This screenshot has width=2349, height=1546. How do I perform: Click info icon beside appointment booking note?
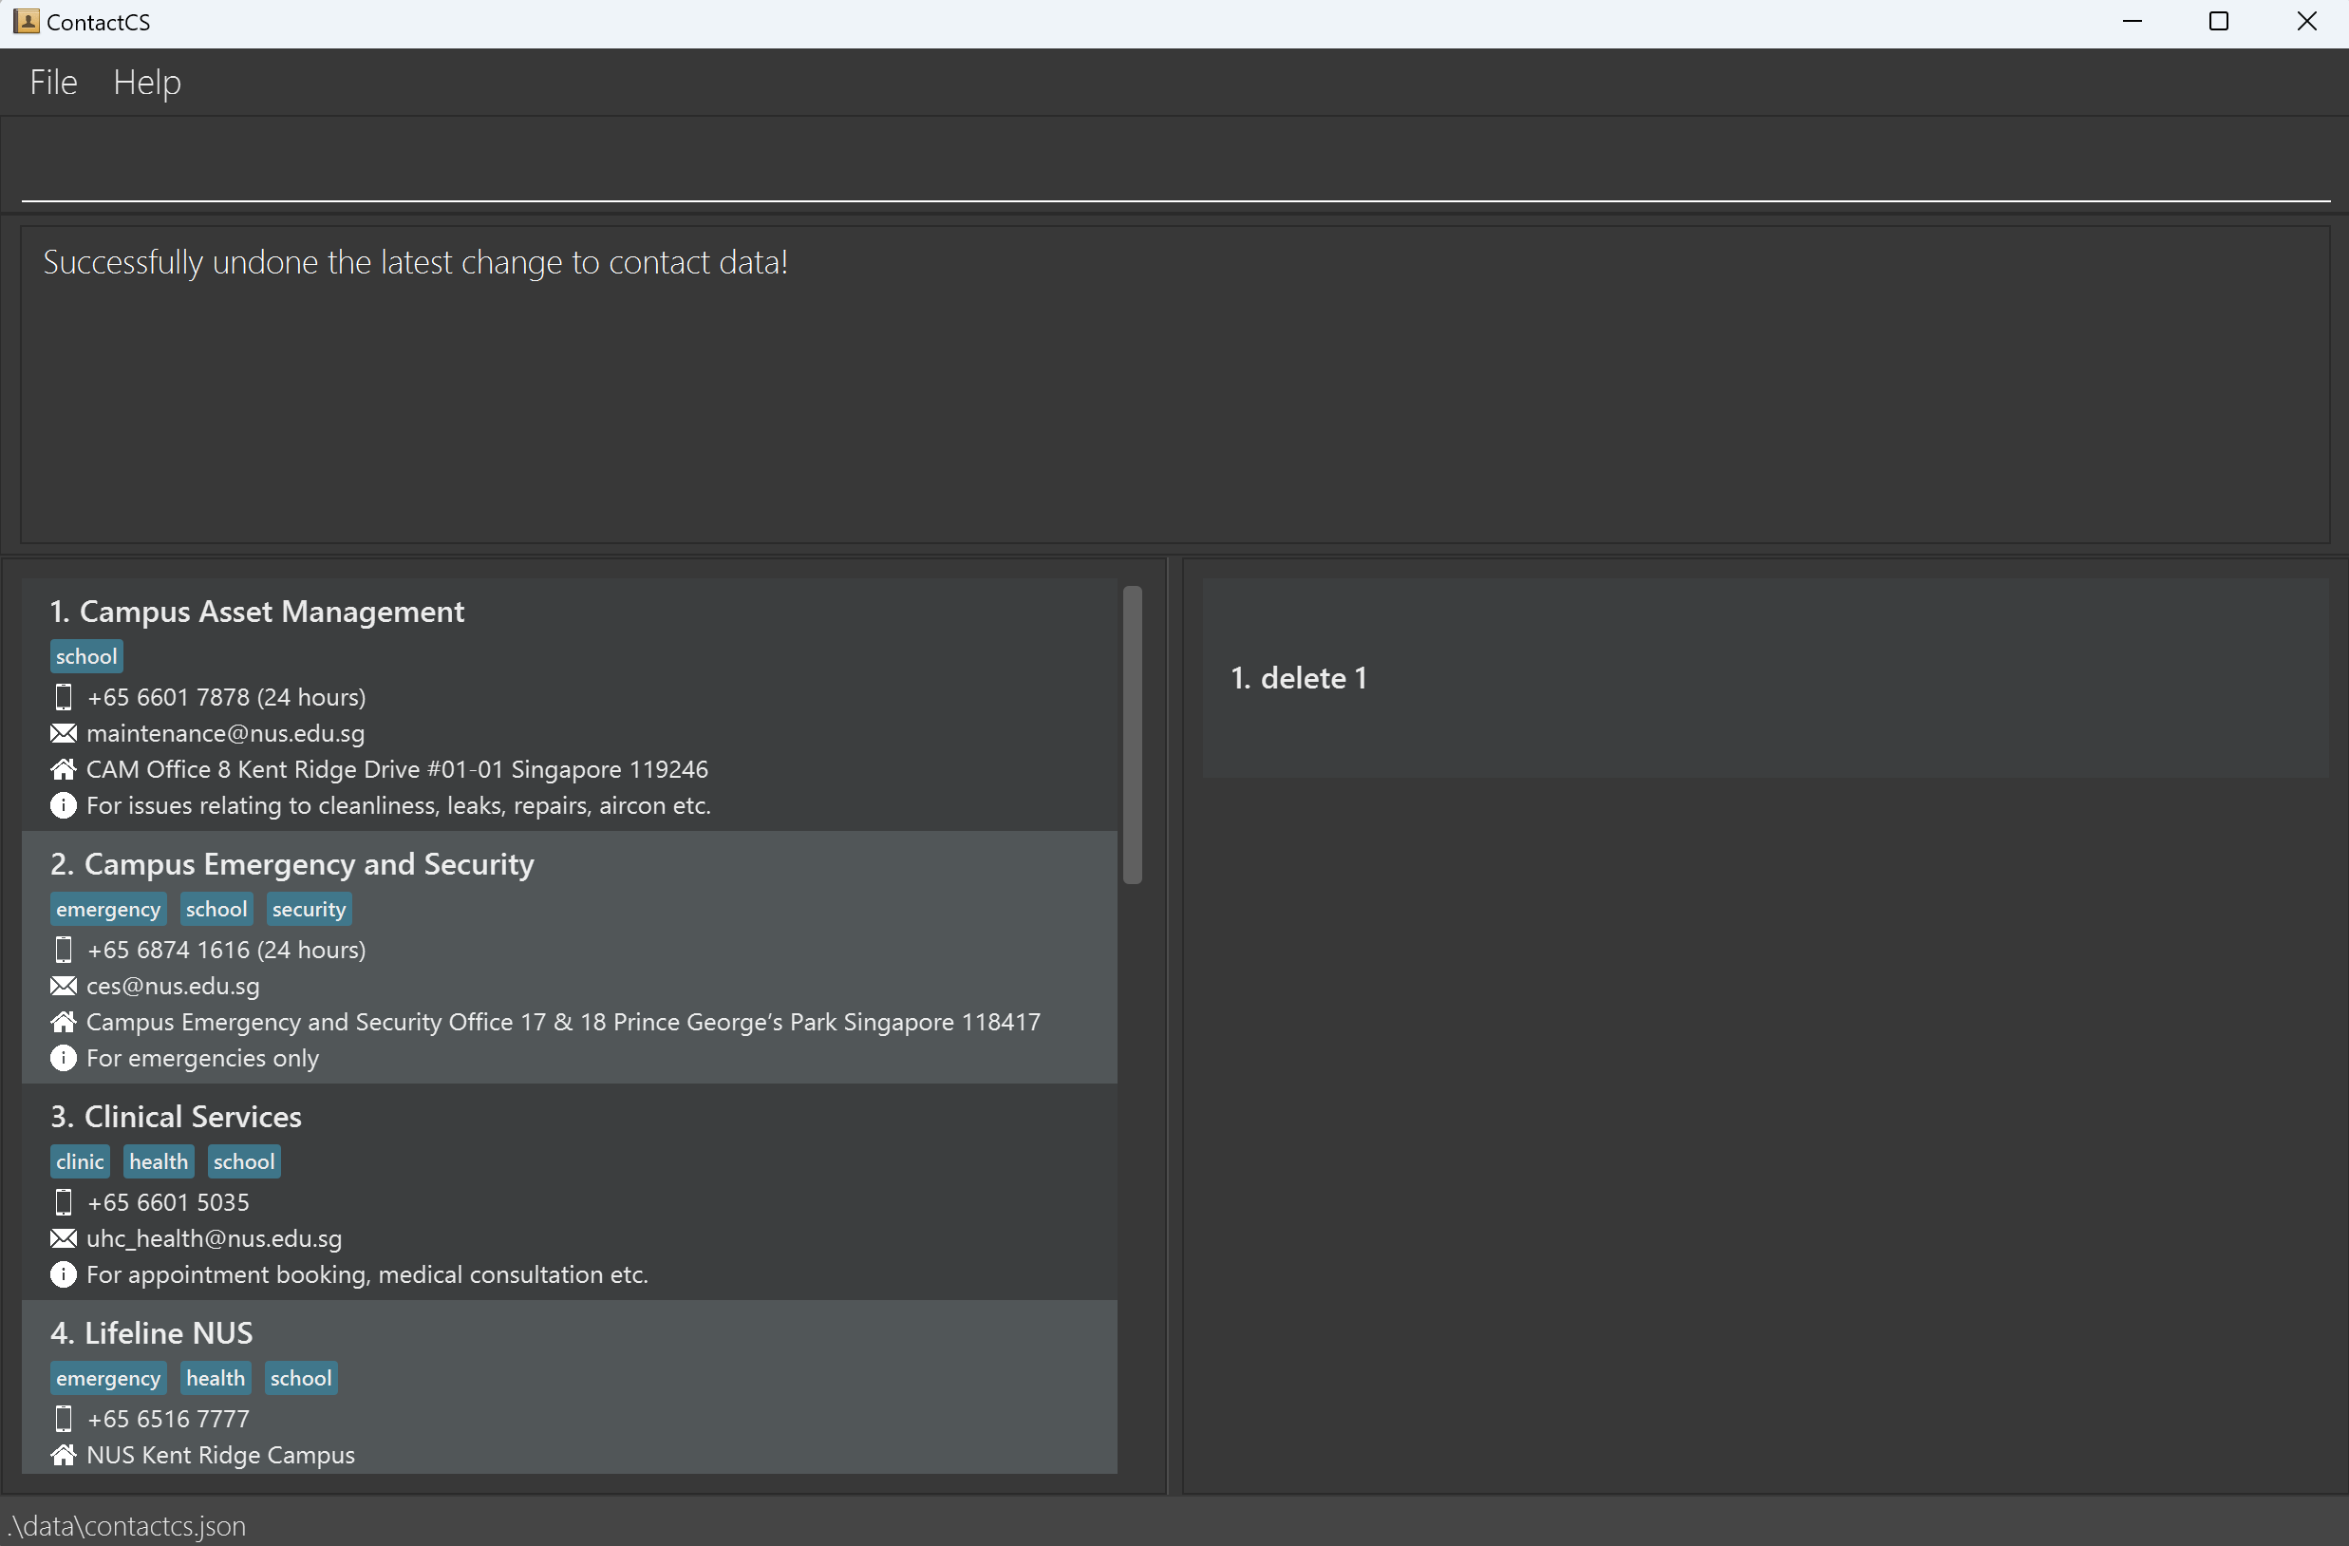pos(64,1274)
